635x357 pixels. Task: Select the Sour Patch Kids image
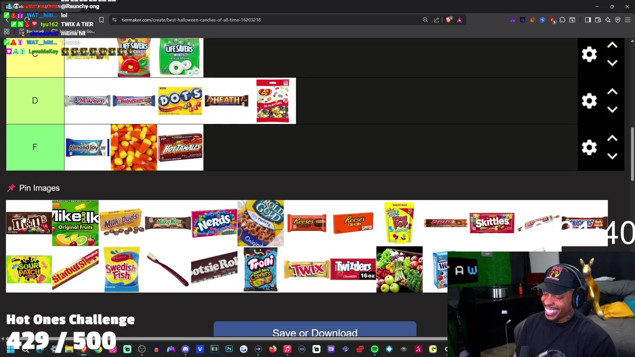[x=29, y=269]
